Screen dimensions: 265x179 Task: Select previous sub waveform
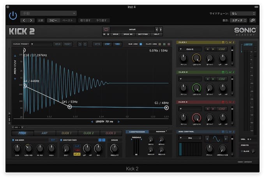pyautogui.click(x=207, y=139)
